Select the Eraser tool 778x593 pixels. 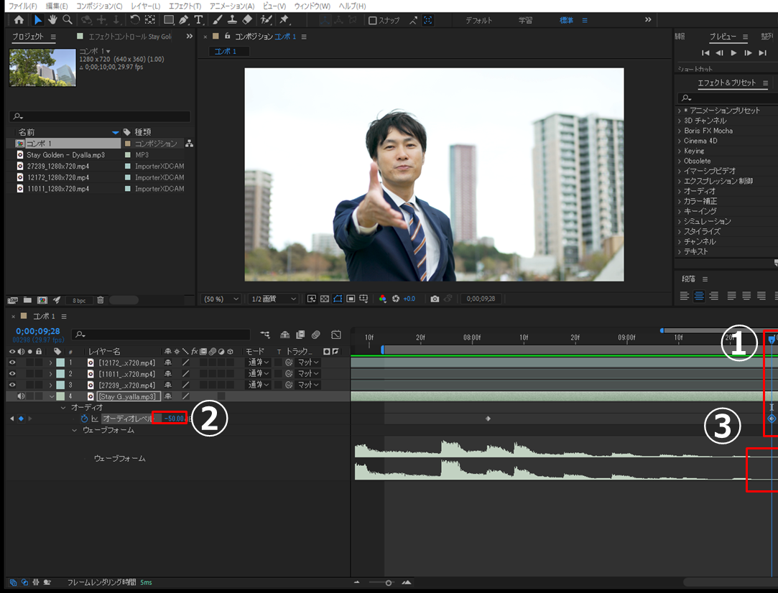tap(248, 20)
